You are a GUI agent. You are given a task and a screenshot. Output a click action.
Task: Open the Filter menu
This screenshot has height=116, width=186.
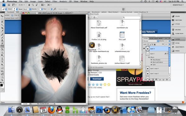pos(55,2)
